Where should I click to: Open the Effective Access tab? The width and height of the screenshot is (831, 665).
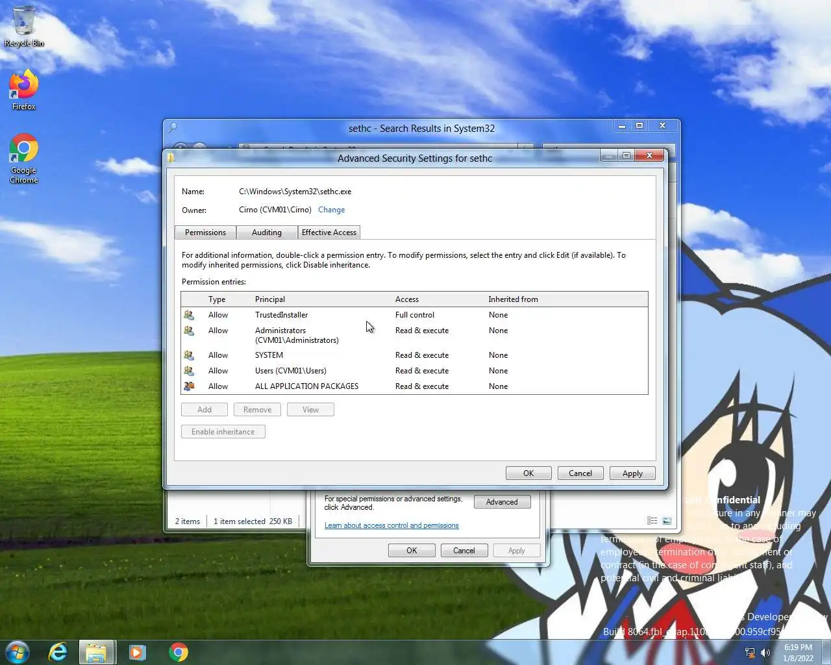coord(329,232)
